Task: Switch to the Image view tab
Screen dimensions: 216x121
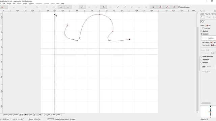Action: [x=11, y=115]
